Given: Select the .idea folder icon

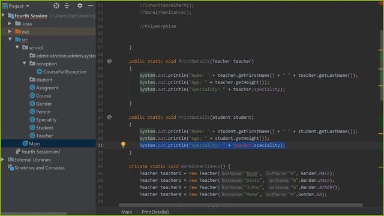Looking at the screenshot, I should 18,23.
